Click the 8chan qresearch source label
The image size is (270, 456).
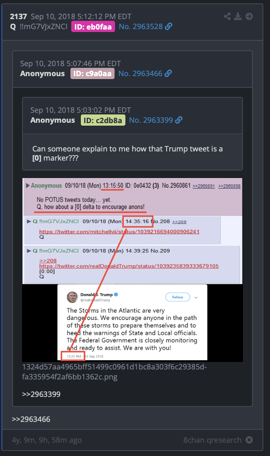[212, 440]
